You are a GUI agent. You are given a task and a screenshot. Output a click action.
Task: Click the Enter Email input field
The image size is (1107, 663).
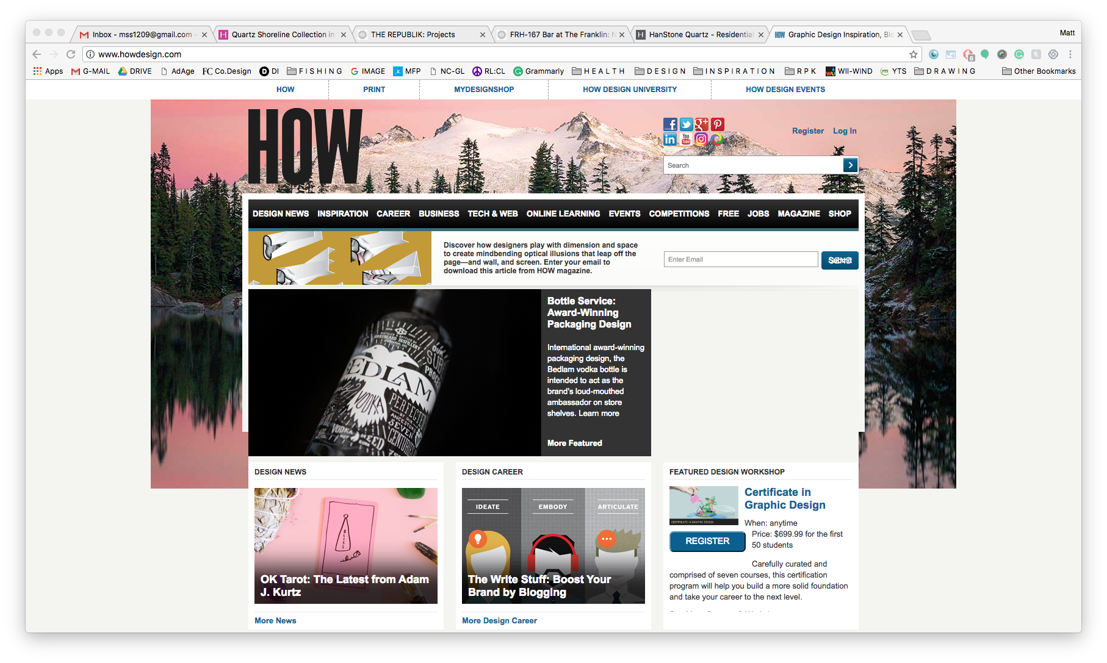pos(741,259)
